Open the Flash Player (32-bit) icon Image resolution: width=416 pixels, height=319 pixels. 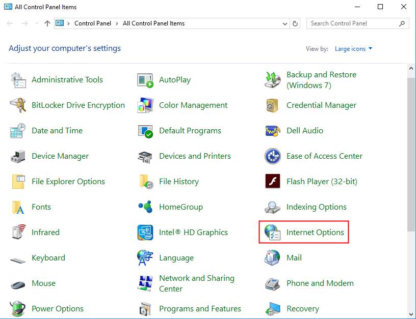273,182
